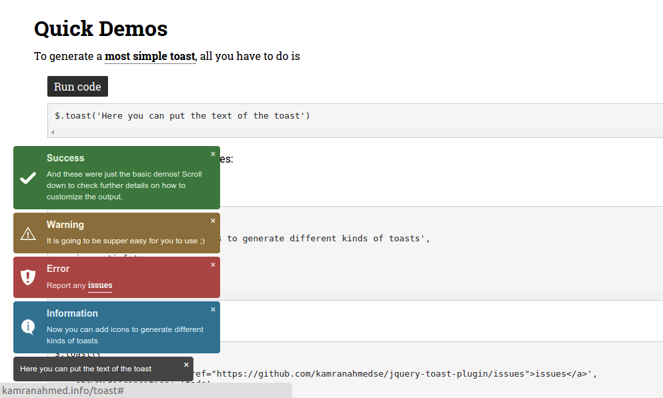
Task: Click the code block's left scroll arrow
Action: pos(53,133)
